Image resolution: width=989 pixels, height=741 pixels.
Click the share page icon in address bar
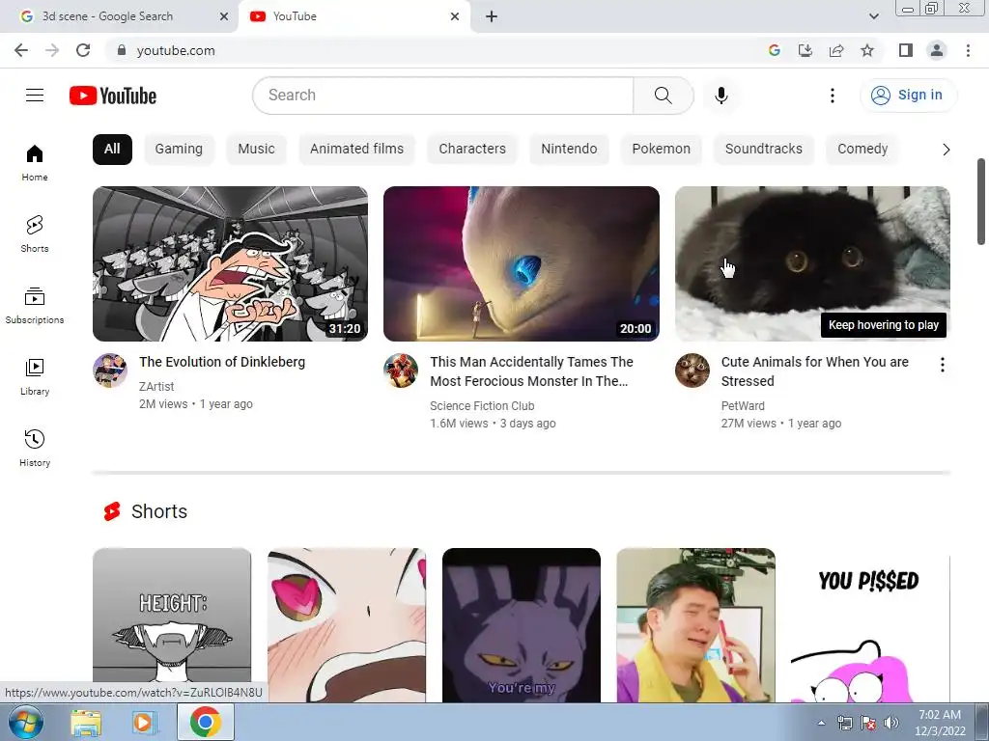[x=836, y=50]
